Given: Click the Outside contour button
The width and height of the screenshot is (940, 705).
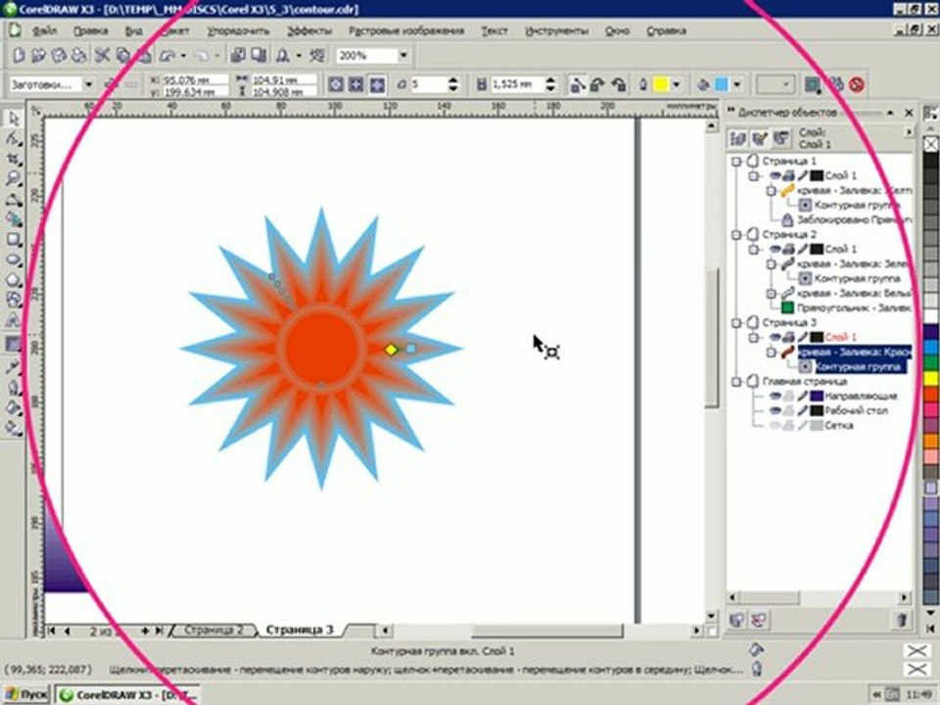Looking at the screenshot, I should click(x=377, y=84).
